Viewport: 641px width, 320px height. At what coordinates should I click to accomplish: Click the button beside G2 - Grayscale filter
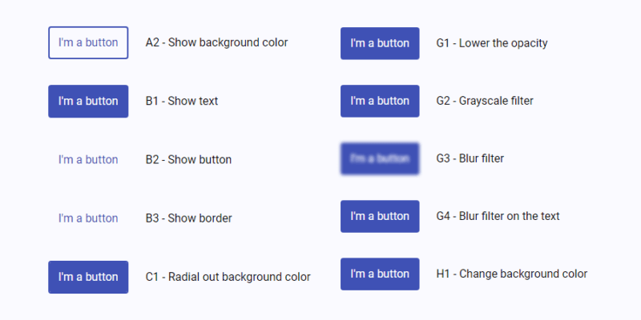(380, 101)
